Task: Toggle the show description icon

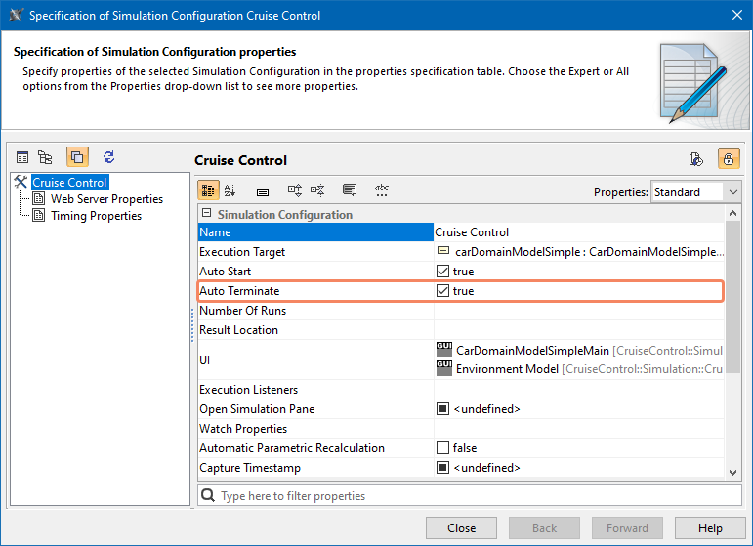Action: pos(350,190)
